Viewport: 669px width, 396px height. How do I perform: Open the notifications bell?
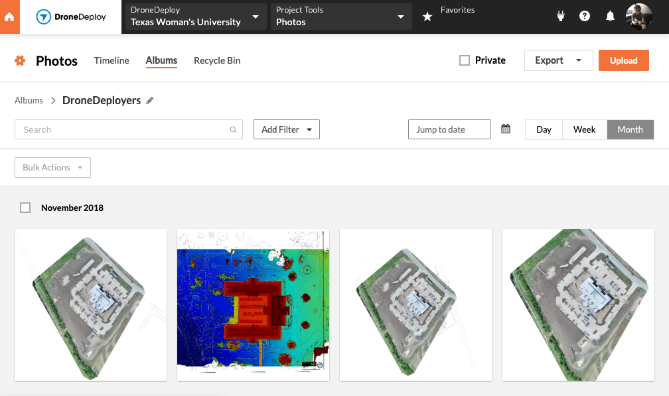coord(610,16)
